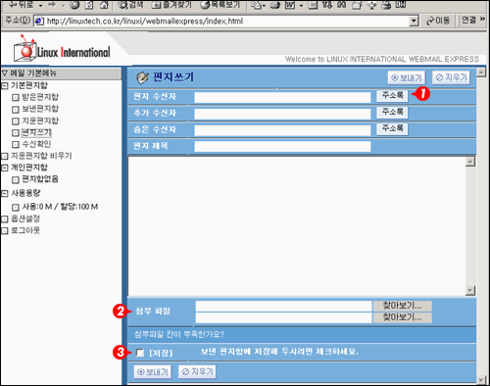490x386 pixels.
Task: Open the 지운편지함 deleted folder
Action: click(x=40, y=121)
